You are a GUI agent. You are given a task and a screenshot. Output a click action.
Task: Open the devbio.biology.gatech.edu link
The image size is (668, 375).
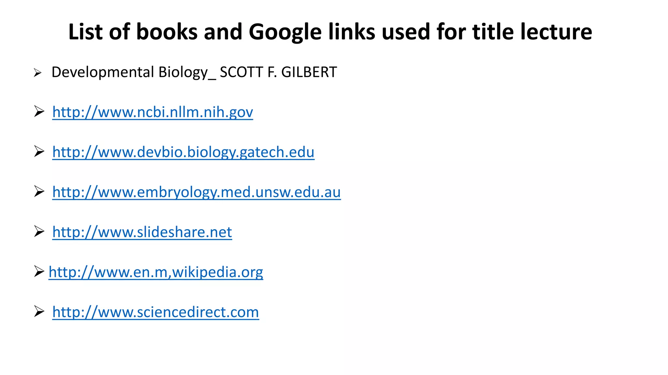(183, 152)
